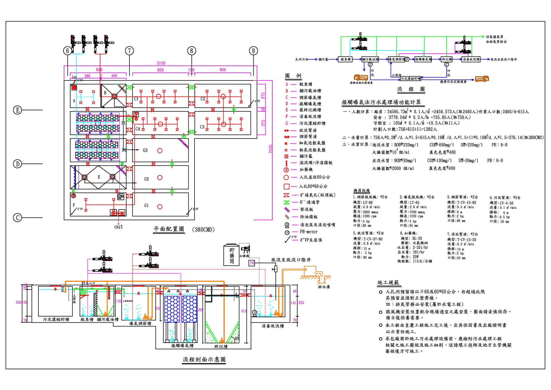Screen dimensions: 551x390
Task: Click the 整流板 legend symbol
Action: (287, 209)
